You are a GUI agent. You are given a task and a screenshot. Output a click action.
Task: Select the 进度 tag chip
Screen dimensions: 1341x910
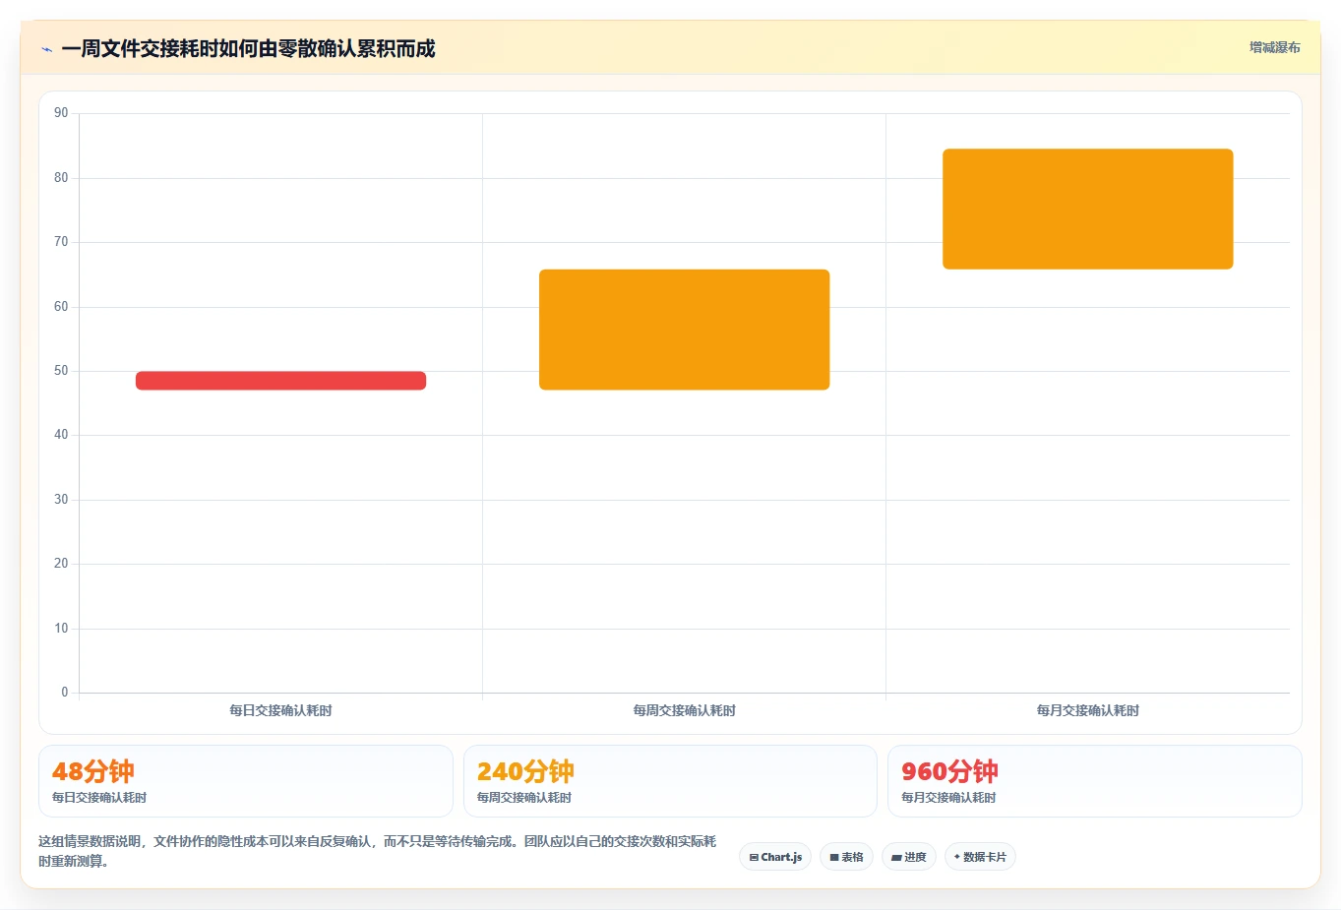point(909,857)
